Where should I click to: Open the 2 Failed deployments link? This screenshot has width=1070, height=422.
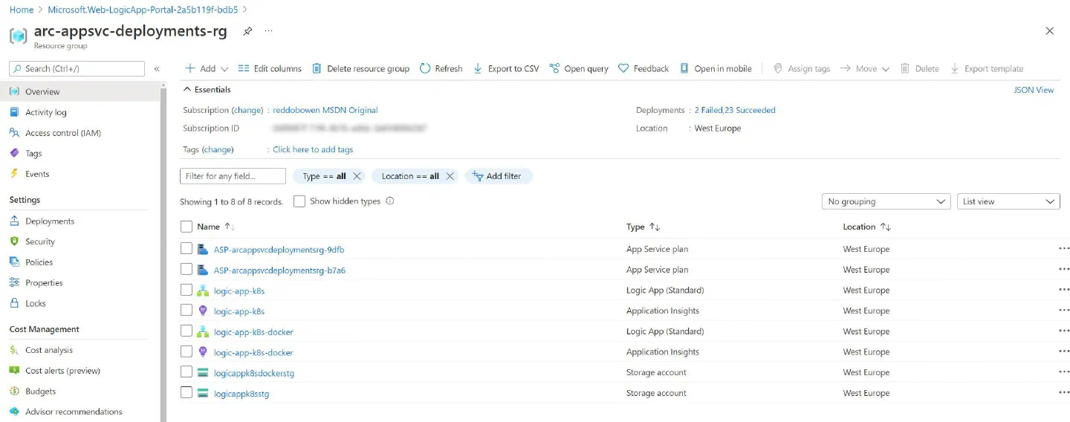click(x=708, y=110)
